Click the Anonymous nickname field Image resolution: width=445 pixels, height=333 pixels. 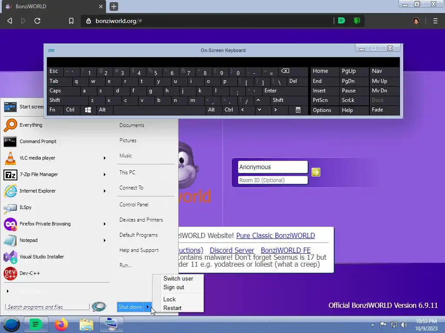tap(272, 167)
